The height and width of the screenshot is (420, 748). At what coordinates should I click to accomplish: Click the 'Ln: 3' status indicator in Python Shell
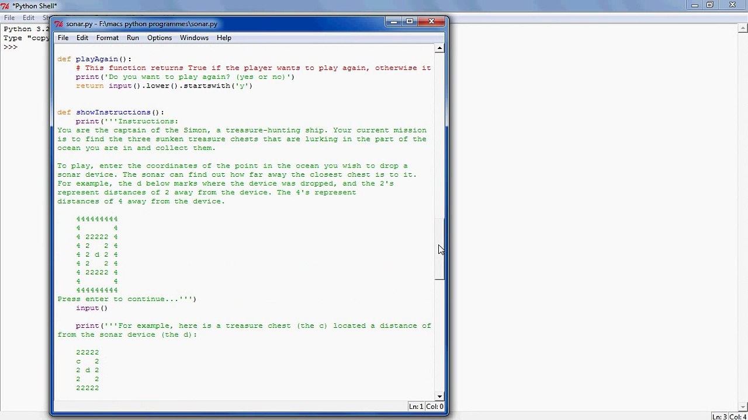coord(719,416)
